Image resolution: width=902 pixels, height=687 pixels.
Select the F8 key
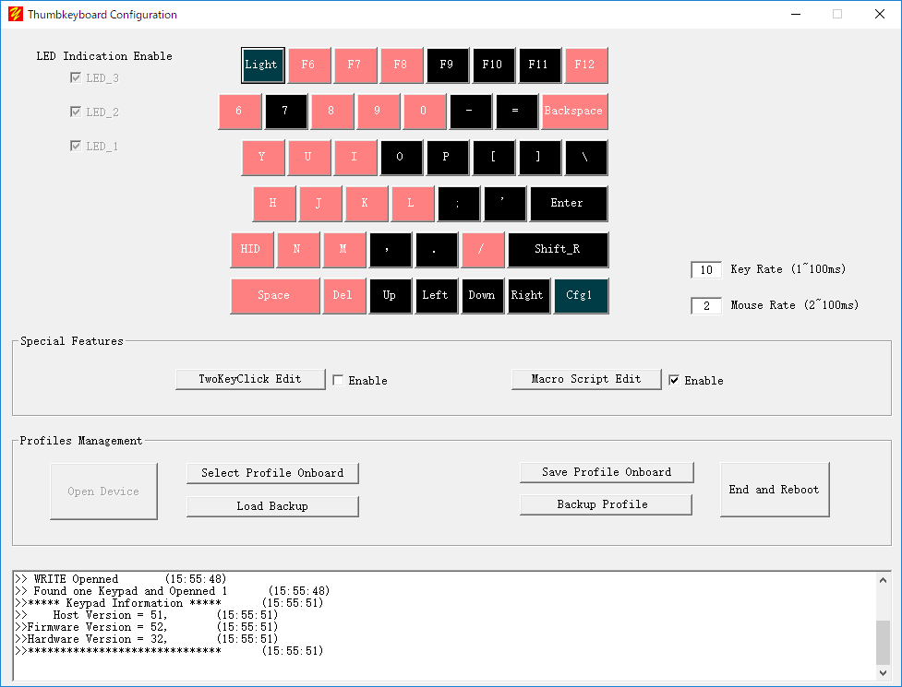(401, 65)
